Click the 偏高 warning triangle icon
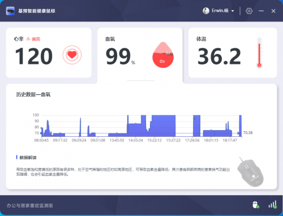Viewport: 283px width, 216px height. pos(28,38)
